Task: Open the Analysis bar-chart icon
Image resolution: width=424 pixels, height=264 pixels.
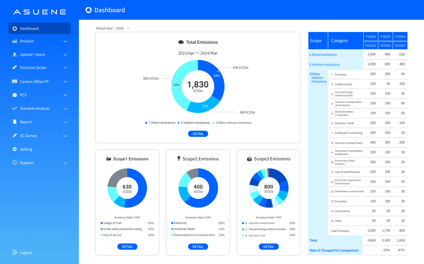Action: [14, 41]
